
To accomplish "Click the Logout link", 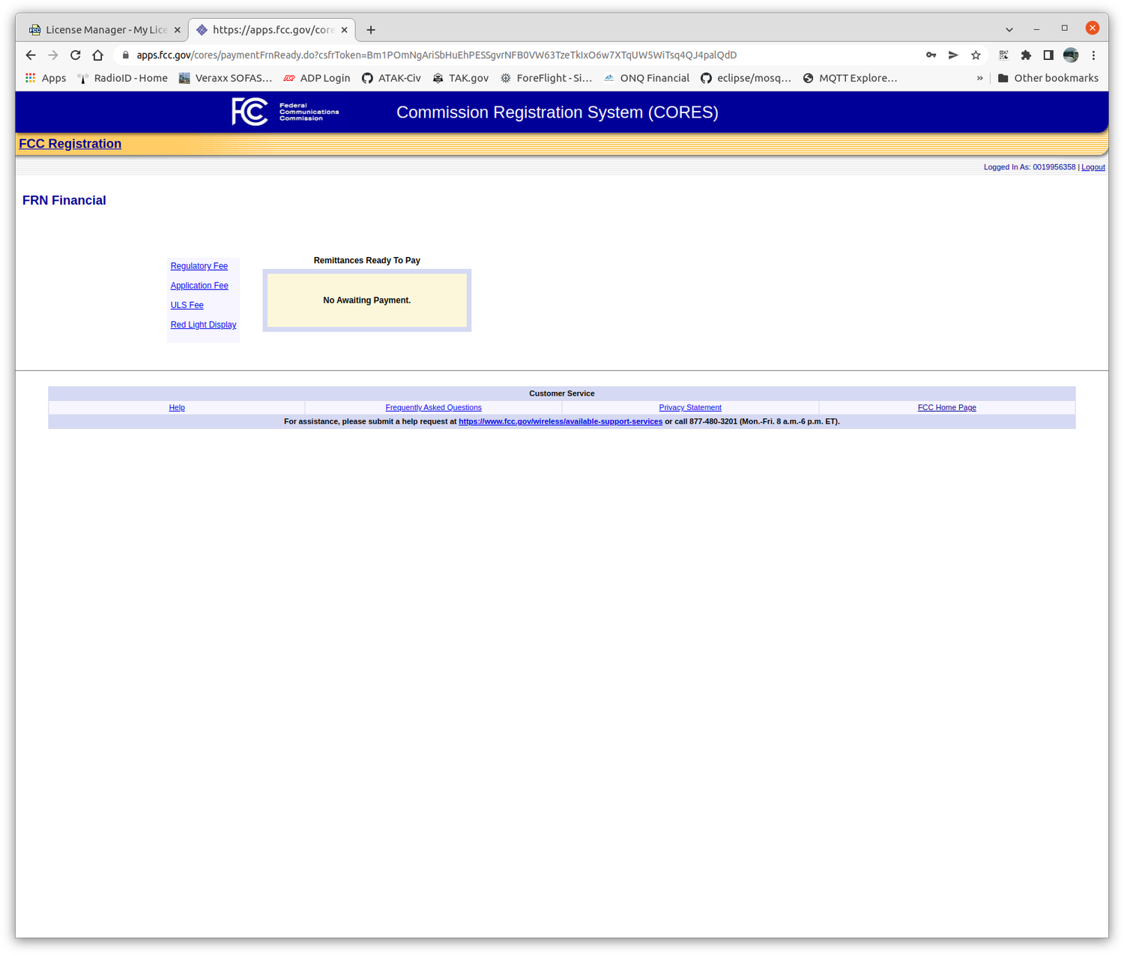I will [x=1093, y=166].
